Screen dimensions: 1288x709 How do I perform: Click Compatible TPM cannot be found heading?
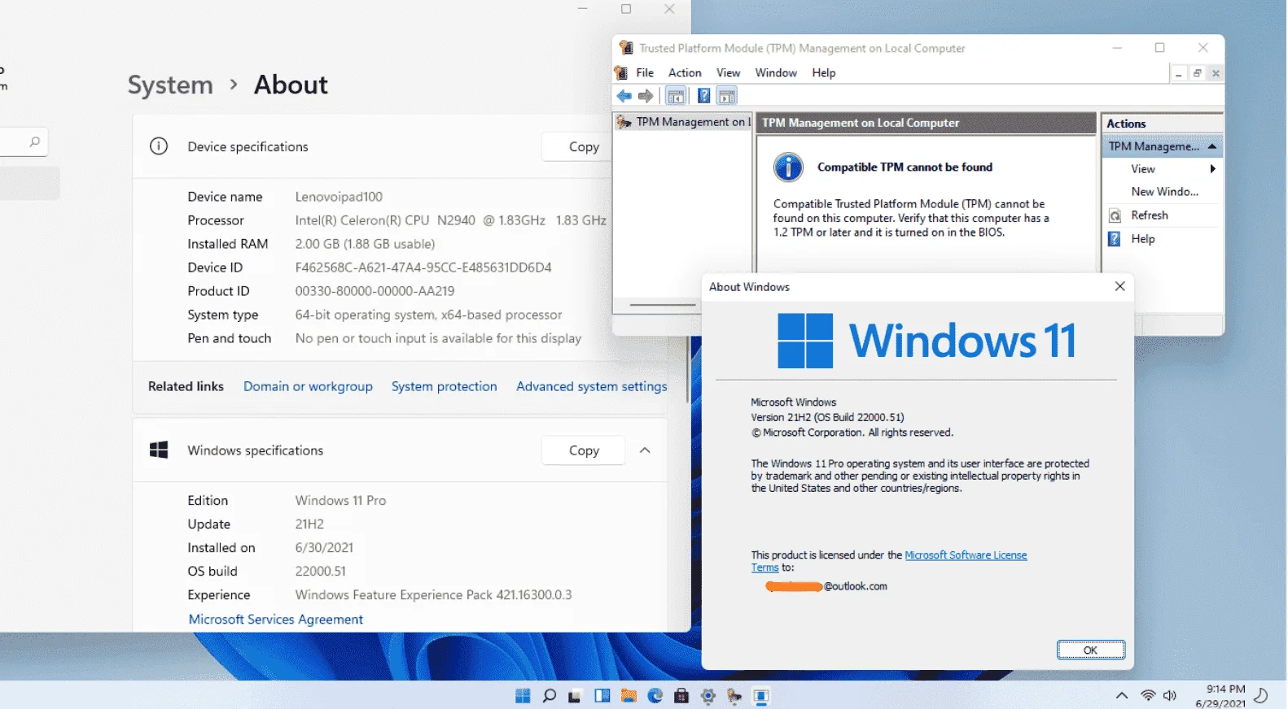pos(905,167)
